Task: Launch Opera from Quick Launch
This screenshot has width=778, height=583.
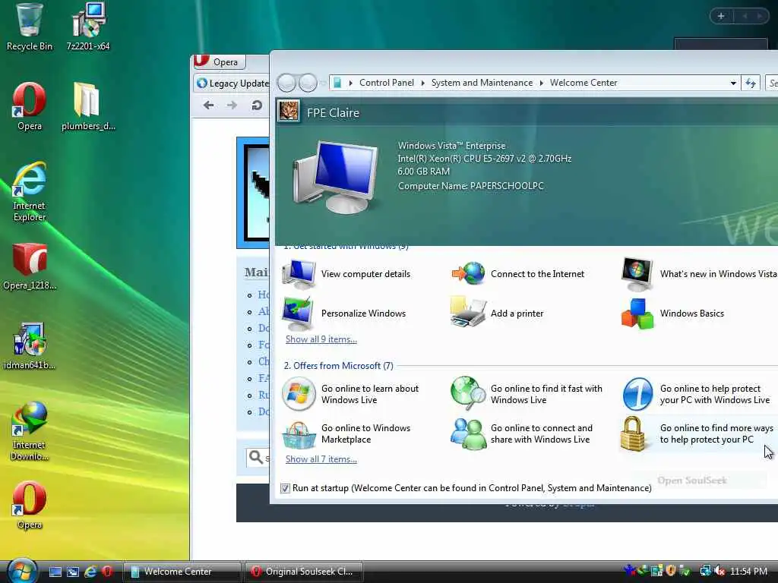Action: pos(107,572)
